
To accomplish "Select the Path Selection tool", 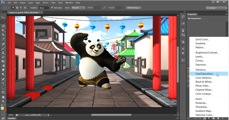I will tap(3, 88).
